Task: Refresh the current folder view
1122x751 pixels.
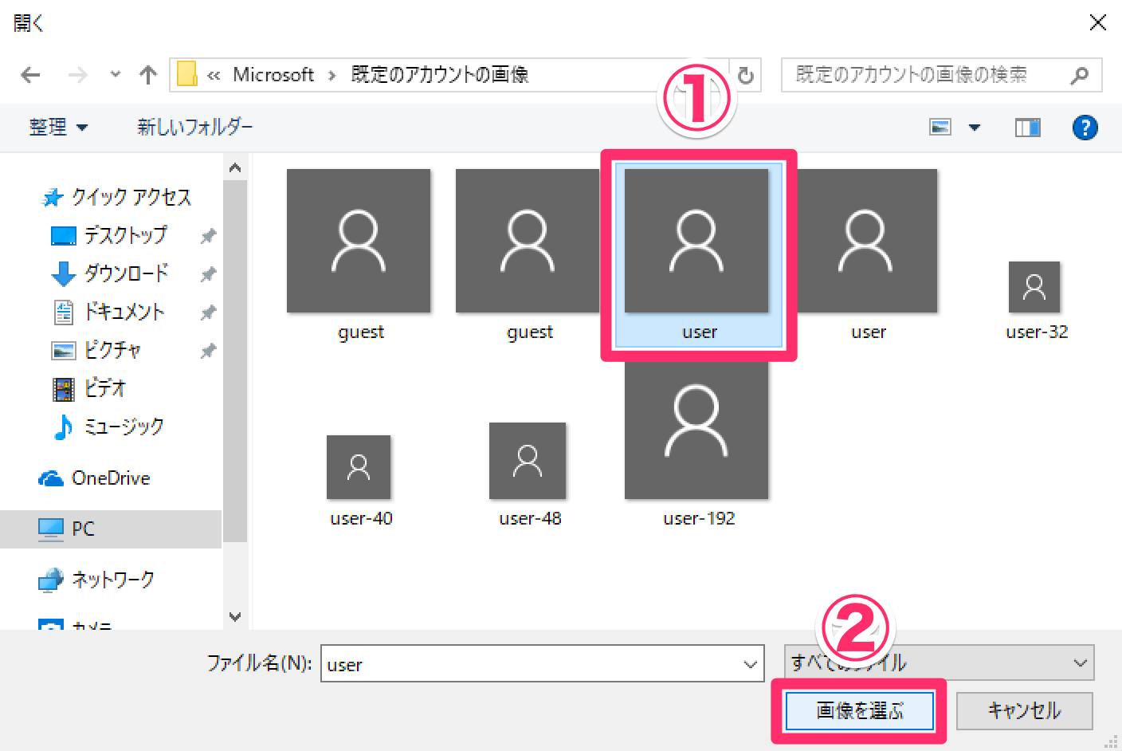Action: click(746, 75)
